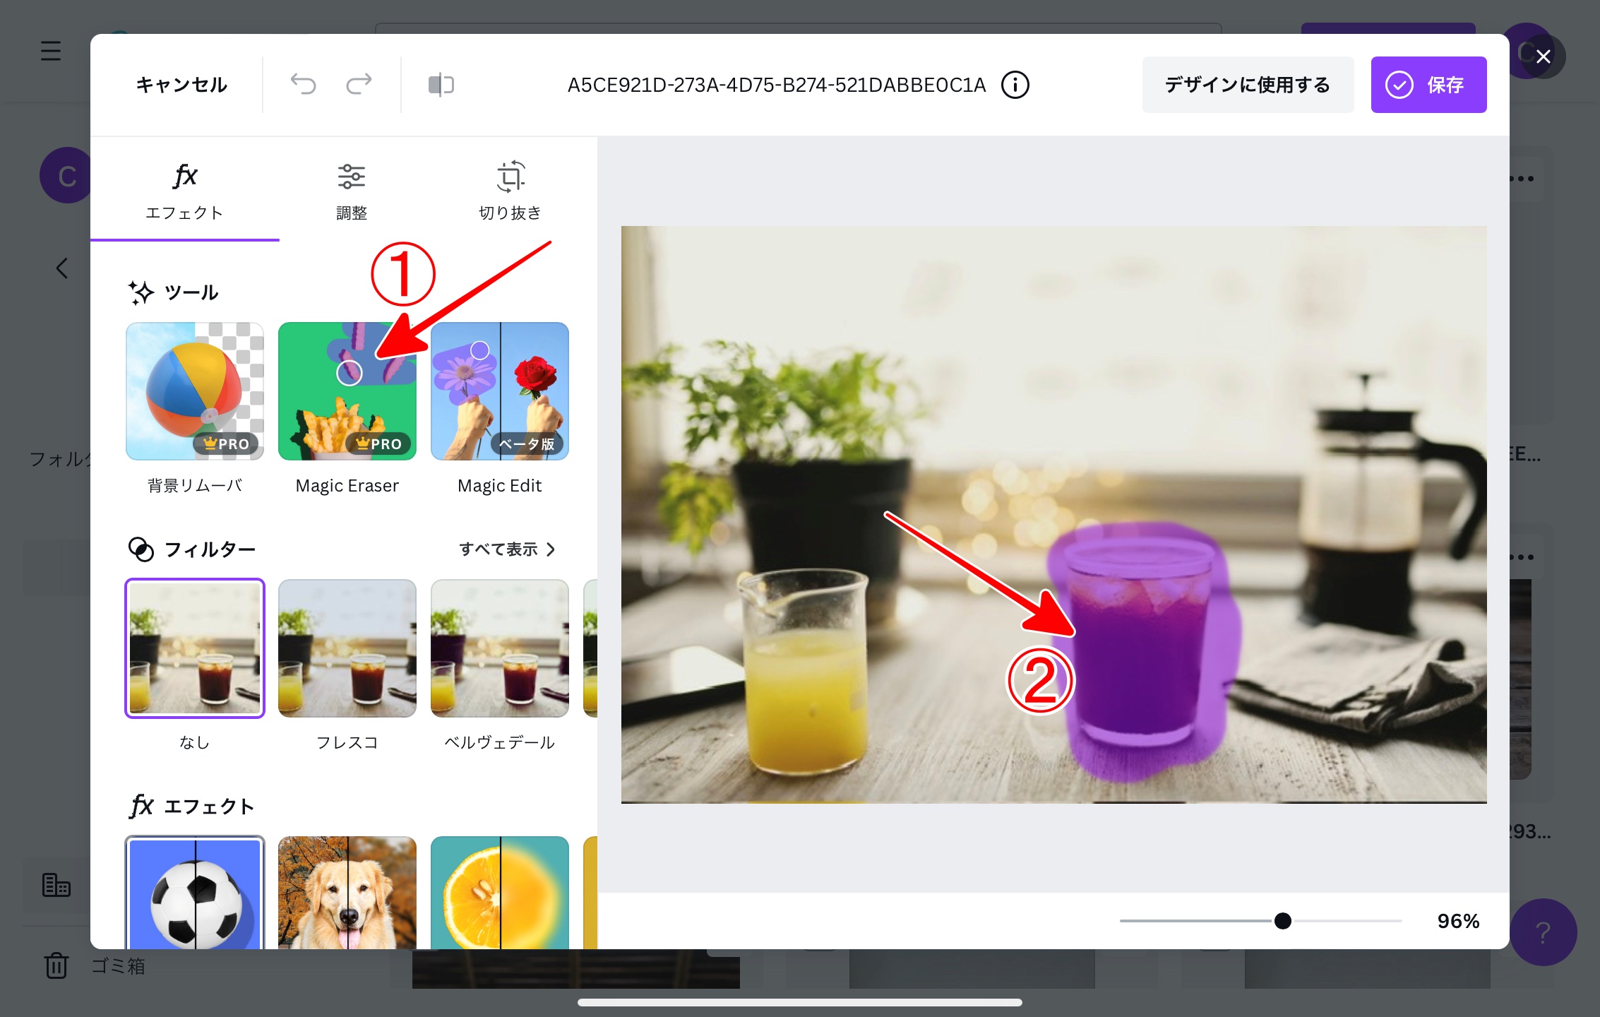1600x1017 pixels.
Task: Open the lower three-dots menu in background
Action: tap(1524, 557)
